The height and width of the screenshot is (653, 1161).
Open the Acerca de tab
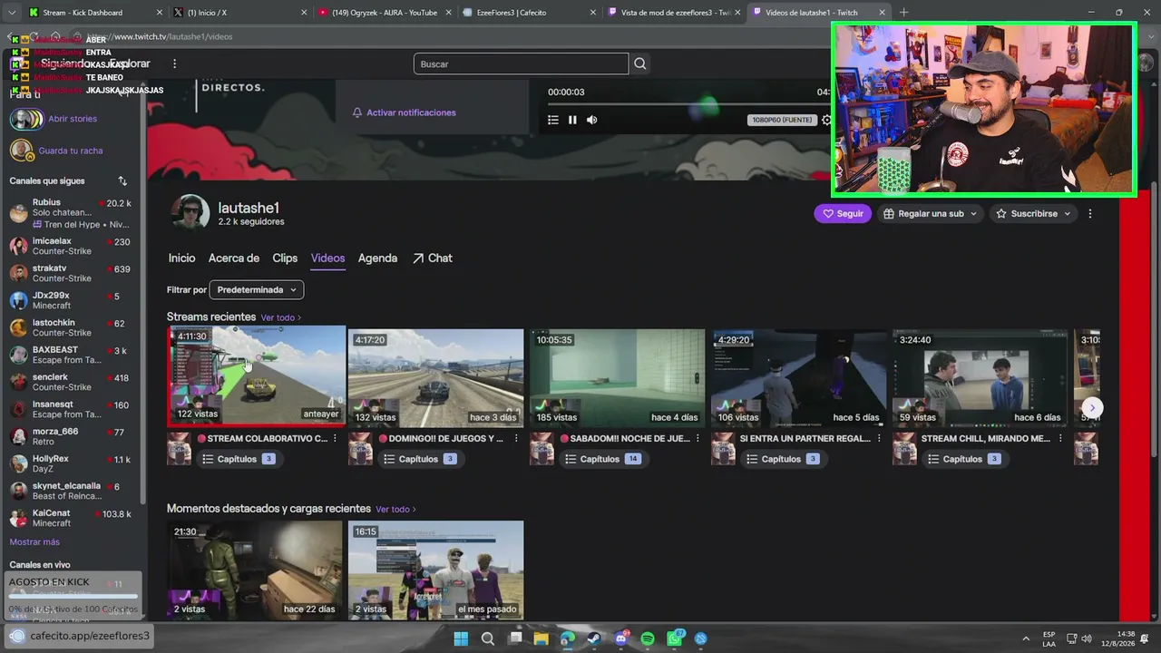[x=234, y=258]
